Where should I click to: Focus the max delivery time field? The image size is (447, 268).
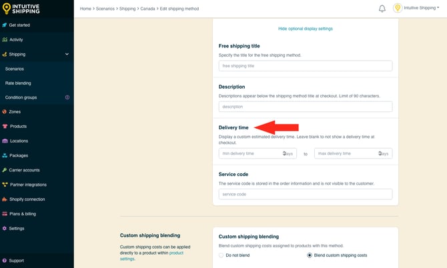(353, 153)
